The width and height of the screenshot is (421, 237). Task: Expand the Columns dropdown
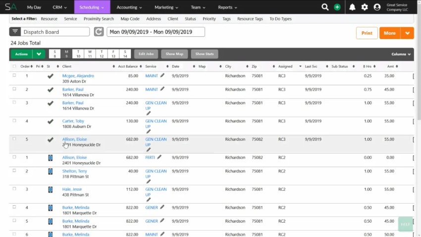[401, 54]
